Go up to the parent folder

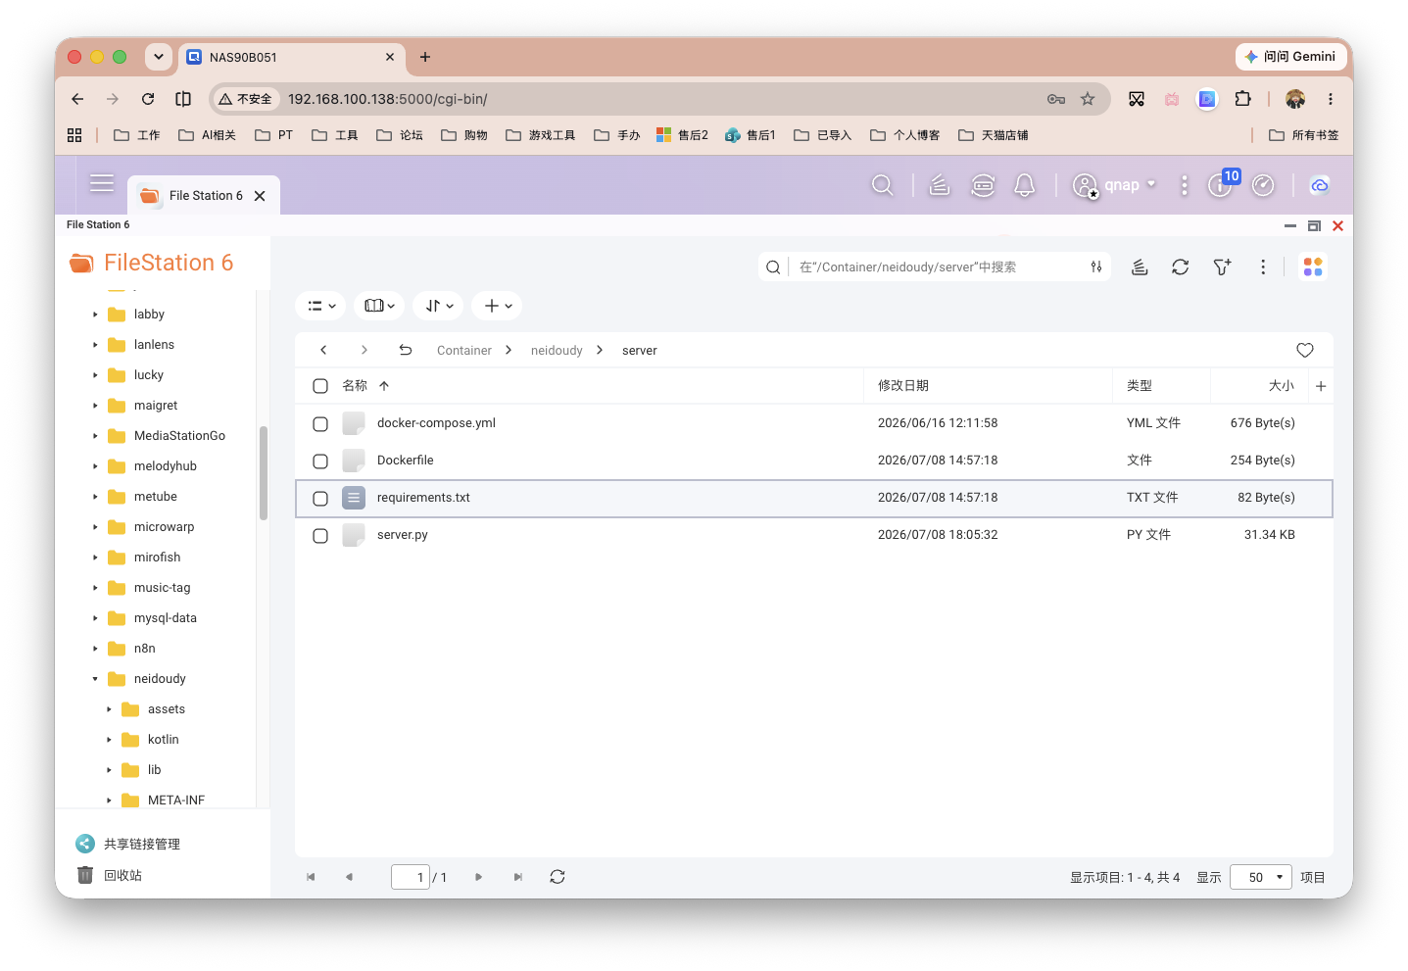(x=405, y=350)
